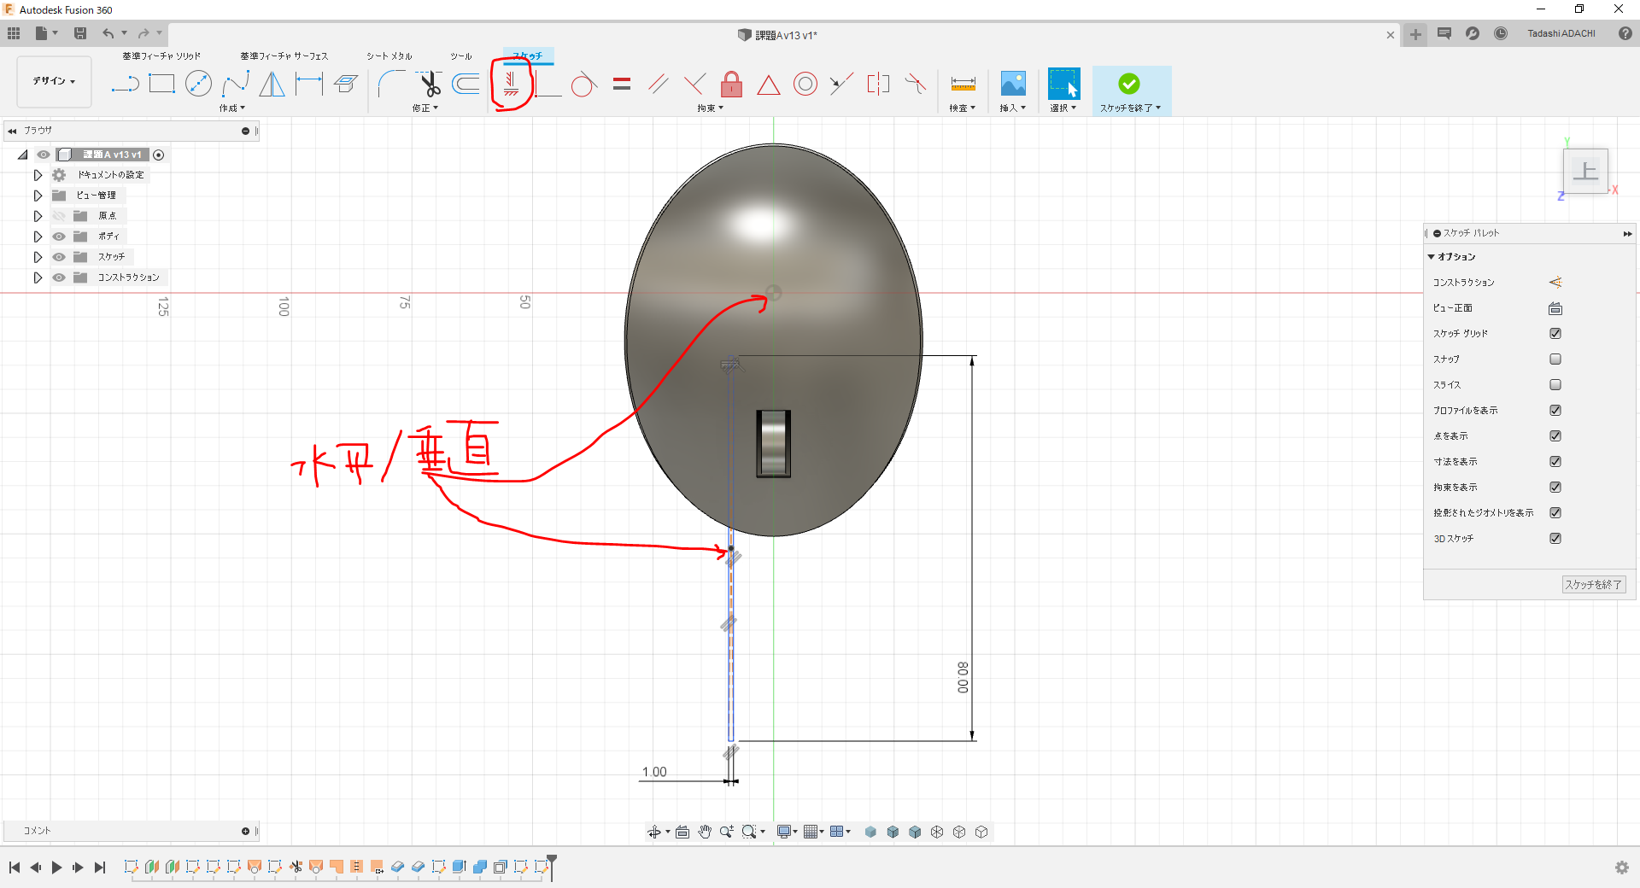
Task: Apply the Parallel constraint
Action: [x=658, y=84]
